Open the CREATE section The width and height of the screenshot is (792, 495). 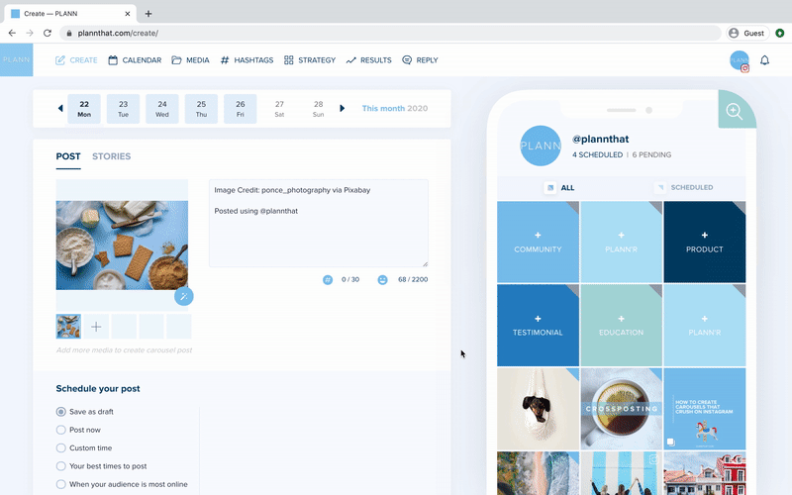click(x=76, y=60)
